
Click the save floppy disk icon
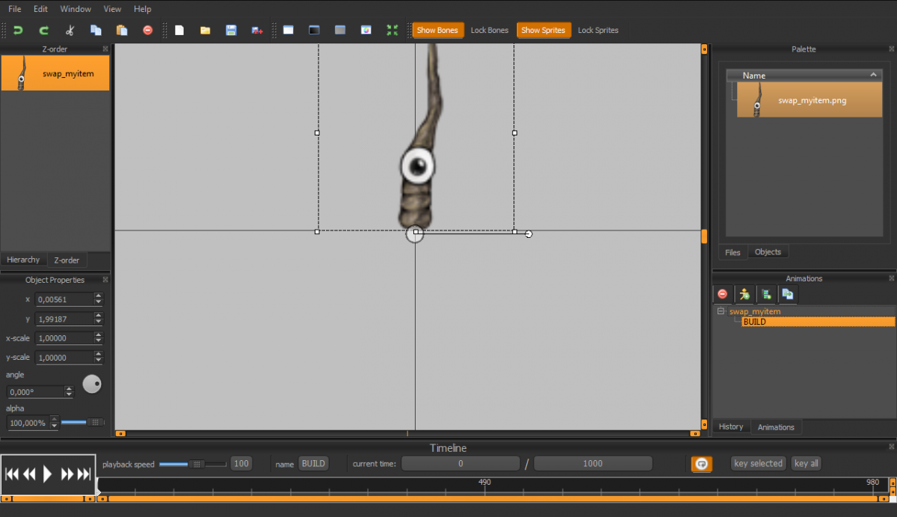click(231, 30)
